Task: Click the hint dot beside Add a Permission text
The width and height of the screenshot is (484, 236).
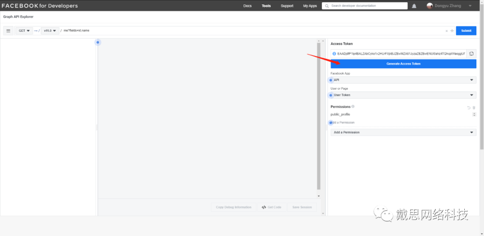Action: 331,122
